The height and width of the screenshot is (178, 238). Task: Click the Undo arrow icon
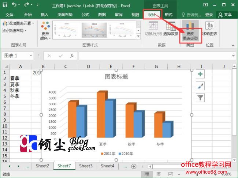[x=14, y=5]
